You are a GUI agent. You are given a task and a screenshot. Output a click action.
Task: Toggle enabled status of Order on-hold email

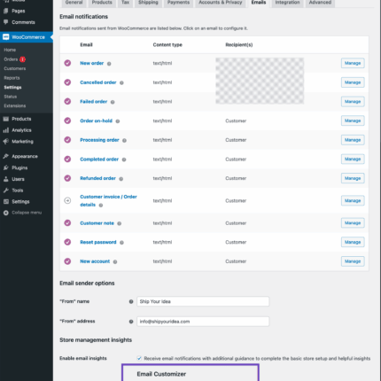(67, 121)
